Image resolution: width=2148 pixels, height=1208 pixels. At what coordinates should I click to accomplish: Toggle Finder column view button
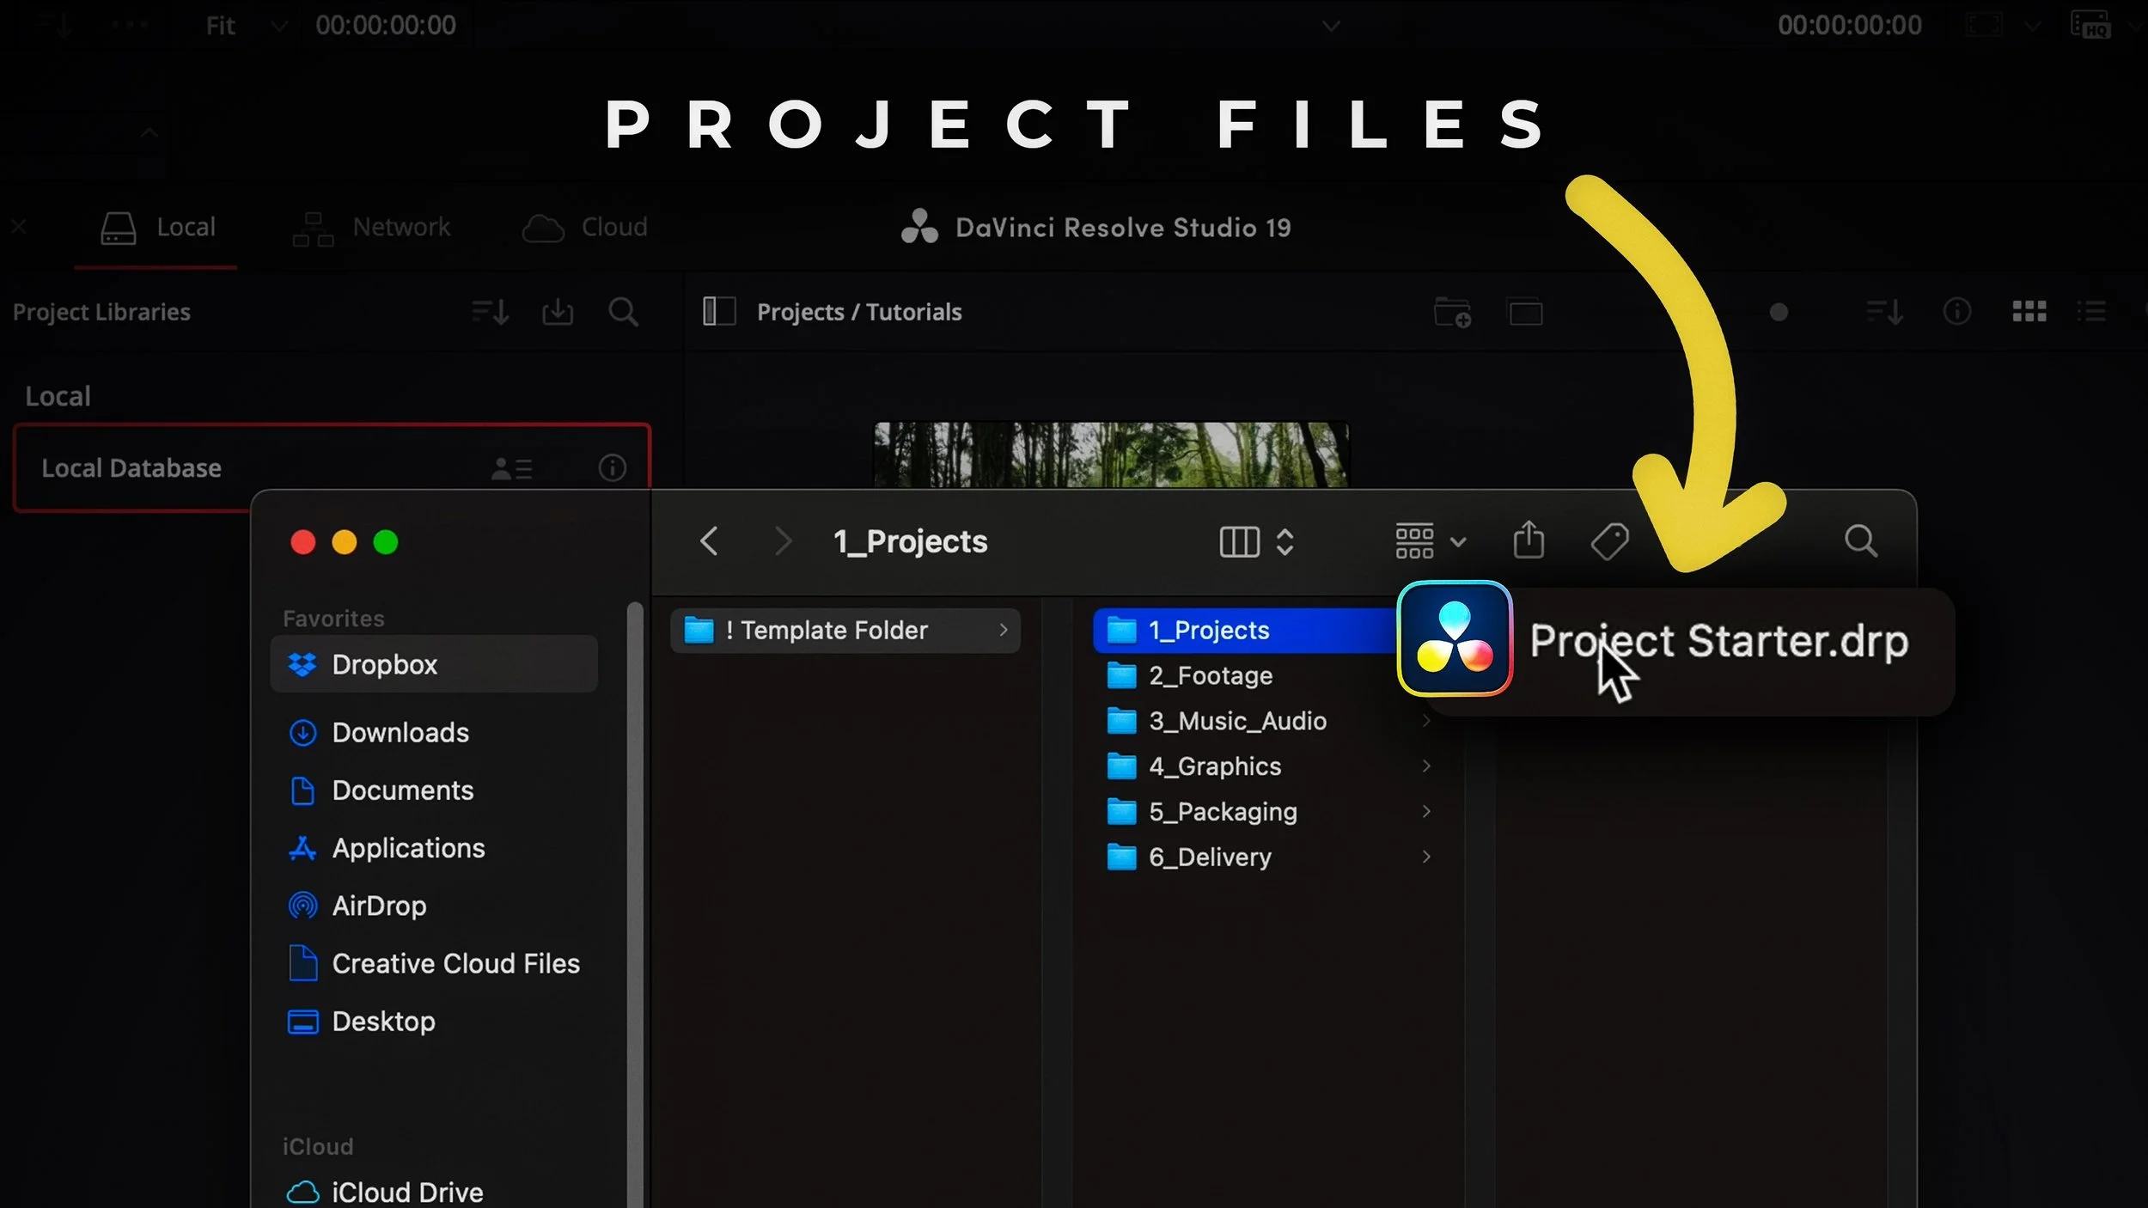(x=1239, y=542)
